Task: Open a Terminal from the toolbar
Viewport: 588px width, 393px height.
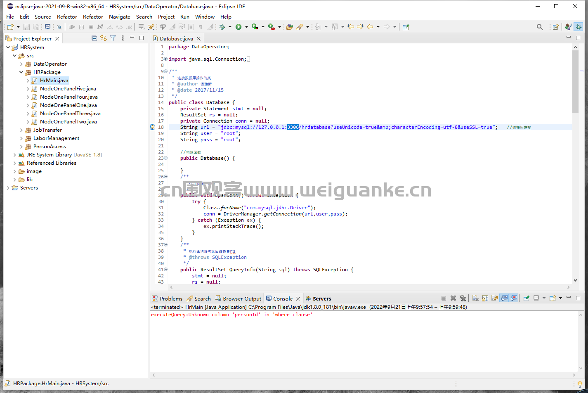Action: pos(47,27)
